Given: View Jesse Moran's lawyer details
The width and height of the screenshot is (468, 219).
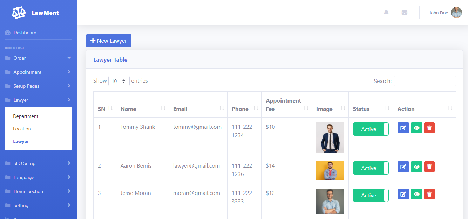Looking at the screenshot, I should [x=416, y=194].
